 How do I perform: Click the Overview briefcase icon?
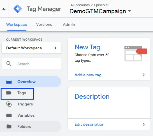[x=9, y=82]
